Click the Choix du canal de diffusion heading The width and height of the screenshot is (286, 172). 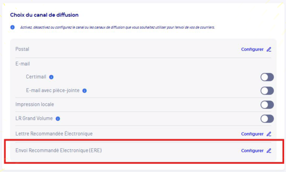(x=44, y=15)
